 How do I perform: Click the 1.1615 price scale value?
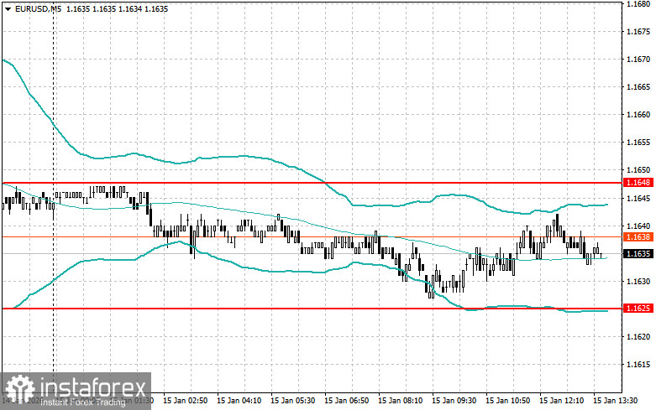[638, 364]
